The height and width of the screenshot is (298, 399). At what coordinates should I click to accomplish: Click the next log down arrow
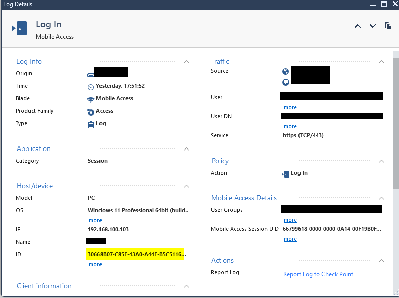[373, 26]
